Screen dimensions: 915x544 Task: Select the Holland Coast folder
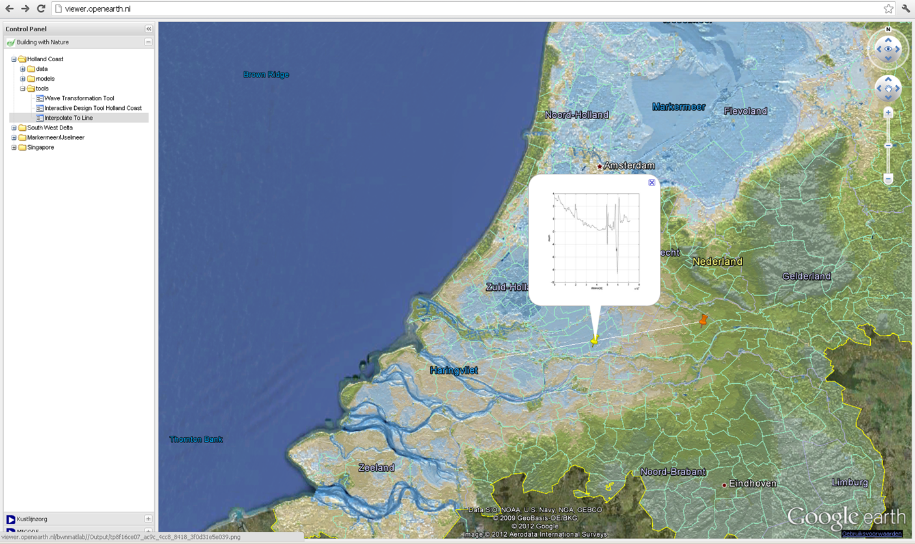coord(45,59)
